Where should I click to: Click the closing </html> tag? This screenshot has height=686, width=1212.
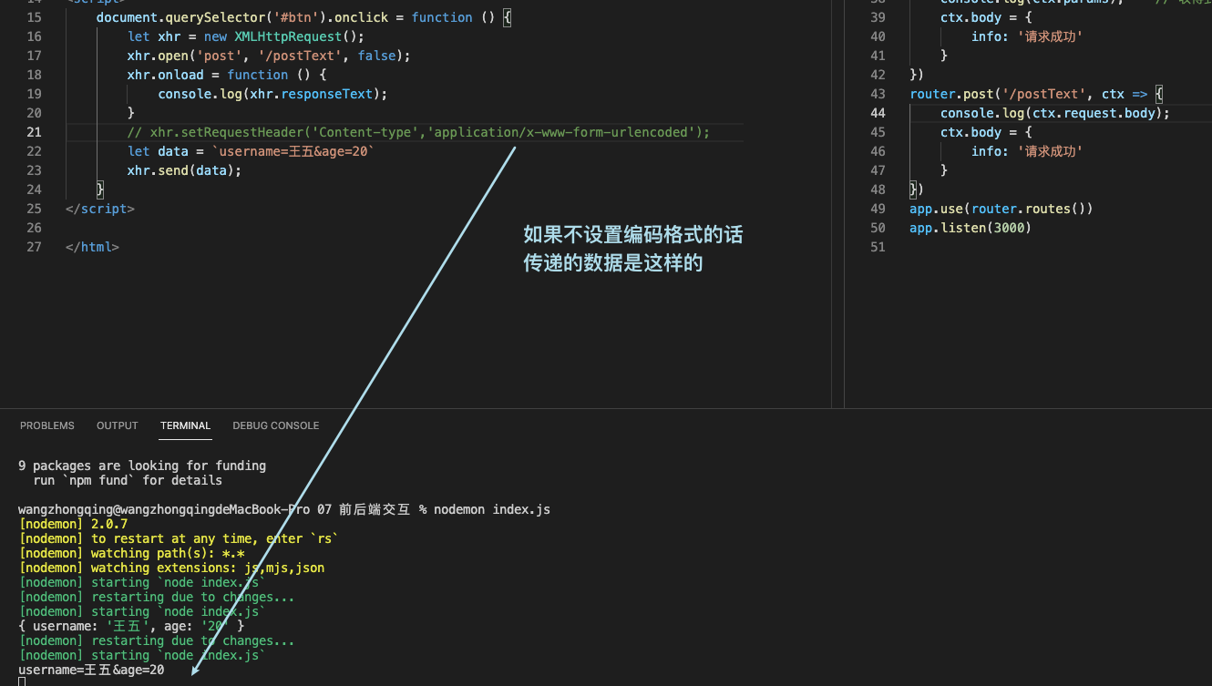92,247
